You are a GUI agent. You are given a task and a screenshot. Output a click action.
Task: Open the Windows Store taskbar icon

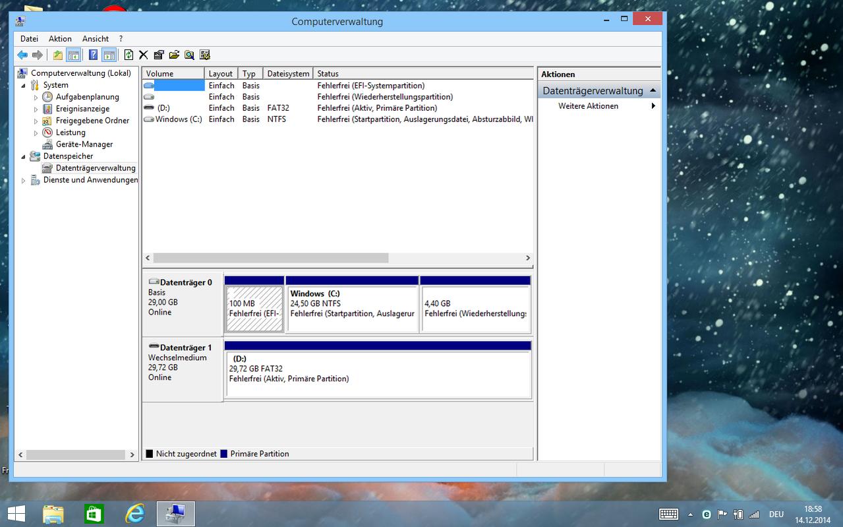click(x=94, y=514)
